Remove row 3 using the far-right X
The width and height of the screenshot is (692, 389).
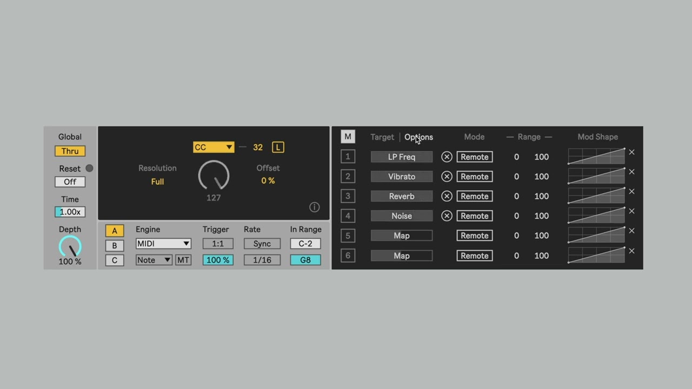[x=631, y=191]
